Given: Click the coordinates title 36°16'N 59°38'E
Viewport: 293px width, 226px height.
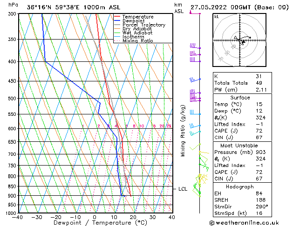Looking at the screenshot, I should (53, 7).
